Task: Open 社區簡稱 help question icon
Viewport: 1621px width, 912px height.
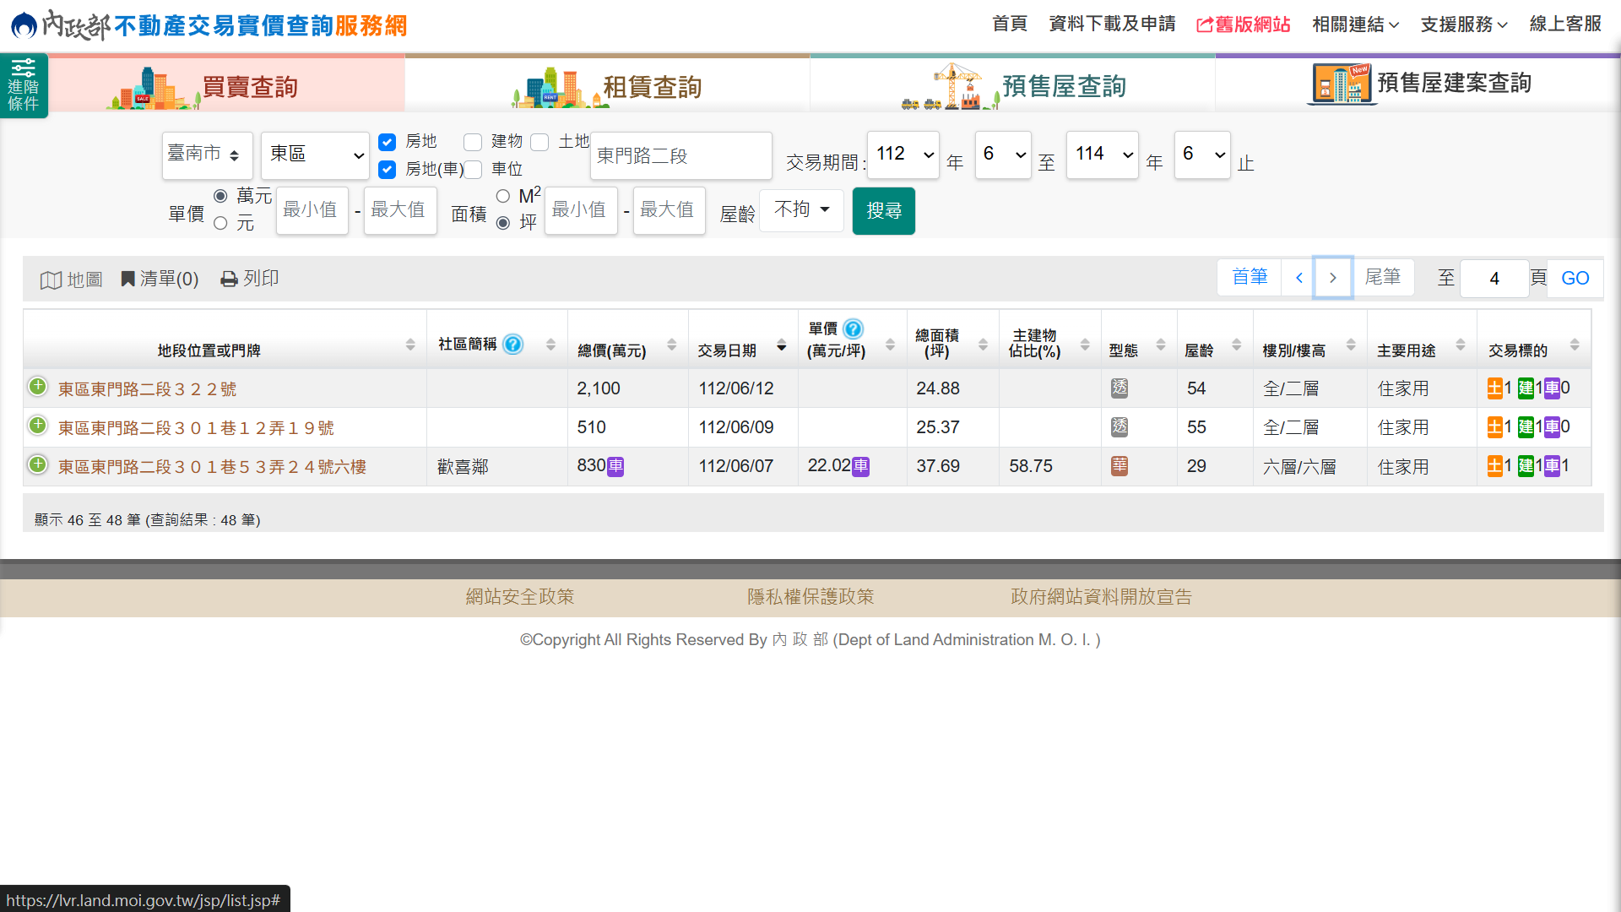Action: coord(512,344)
